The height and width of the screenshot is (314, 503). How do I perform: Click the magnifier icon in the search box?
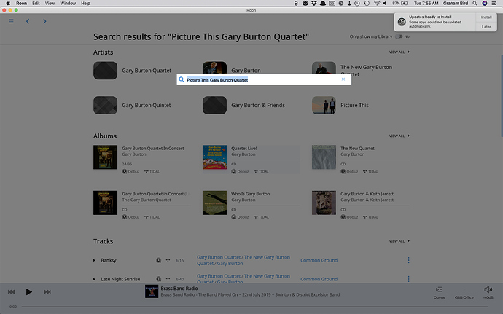click(182, 79)
